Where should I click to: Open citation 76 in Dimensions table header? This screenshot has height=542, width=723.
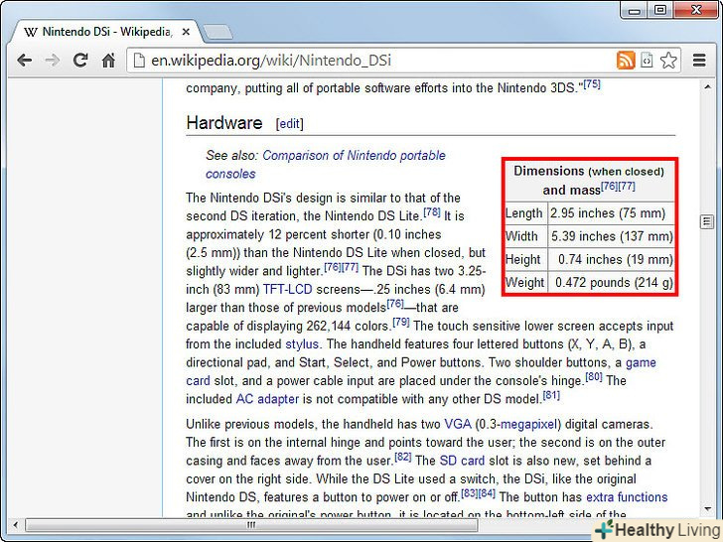(610, 187)
